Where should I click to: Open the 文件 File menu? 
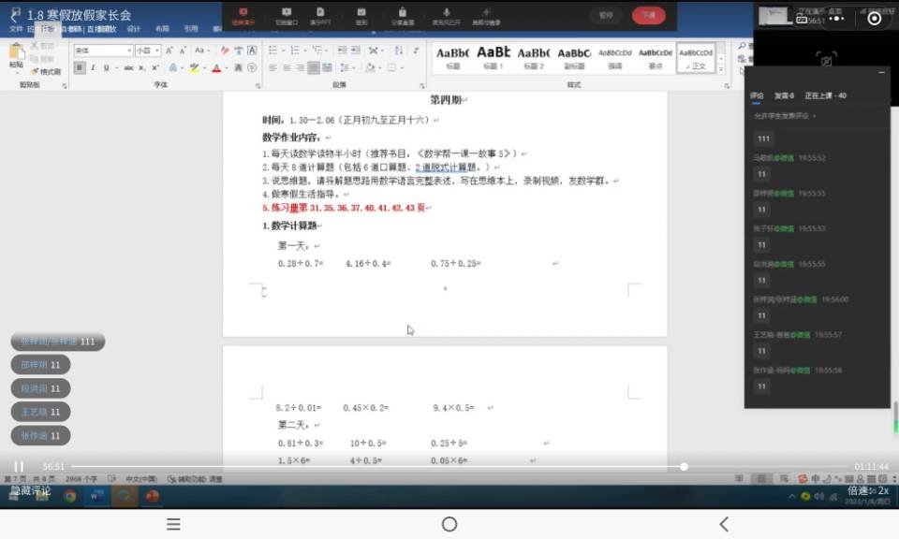(x=16, y=29)
